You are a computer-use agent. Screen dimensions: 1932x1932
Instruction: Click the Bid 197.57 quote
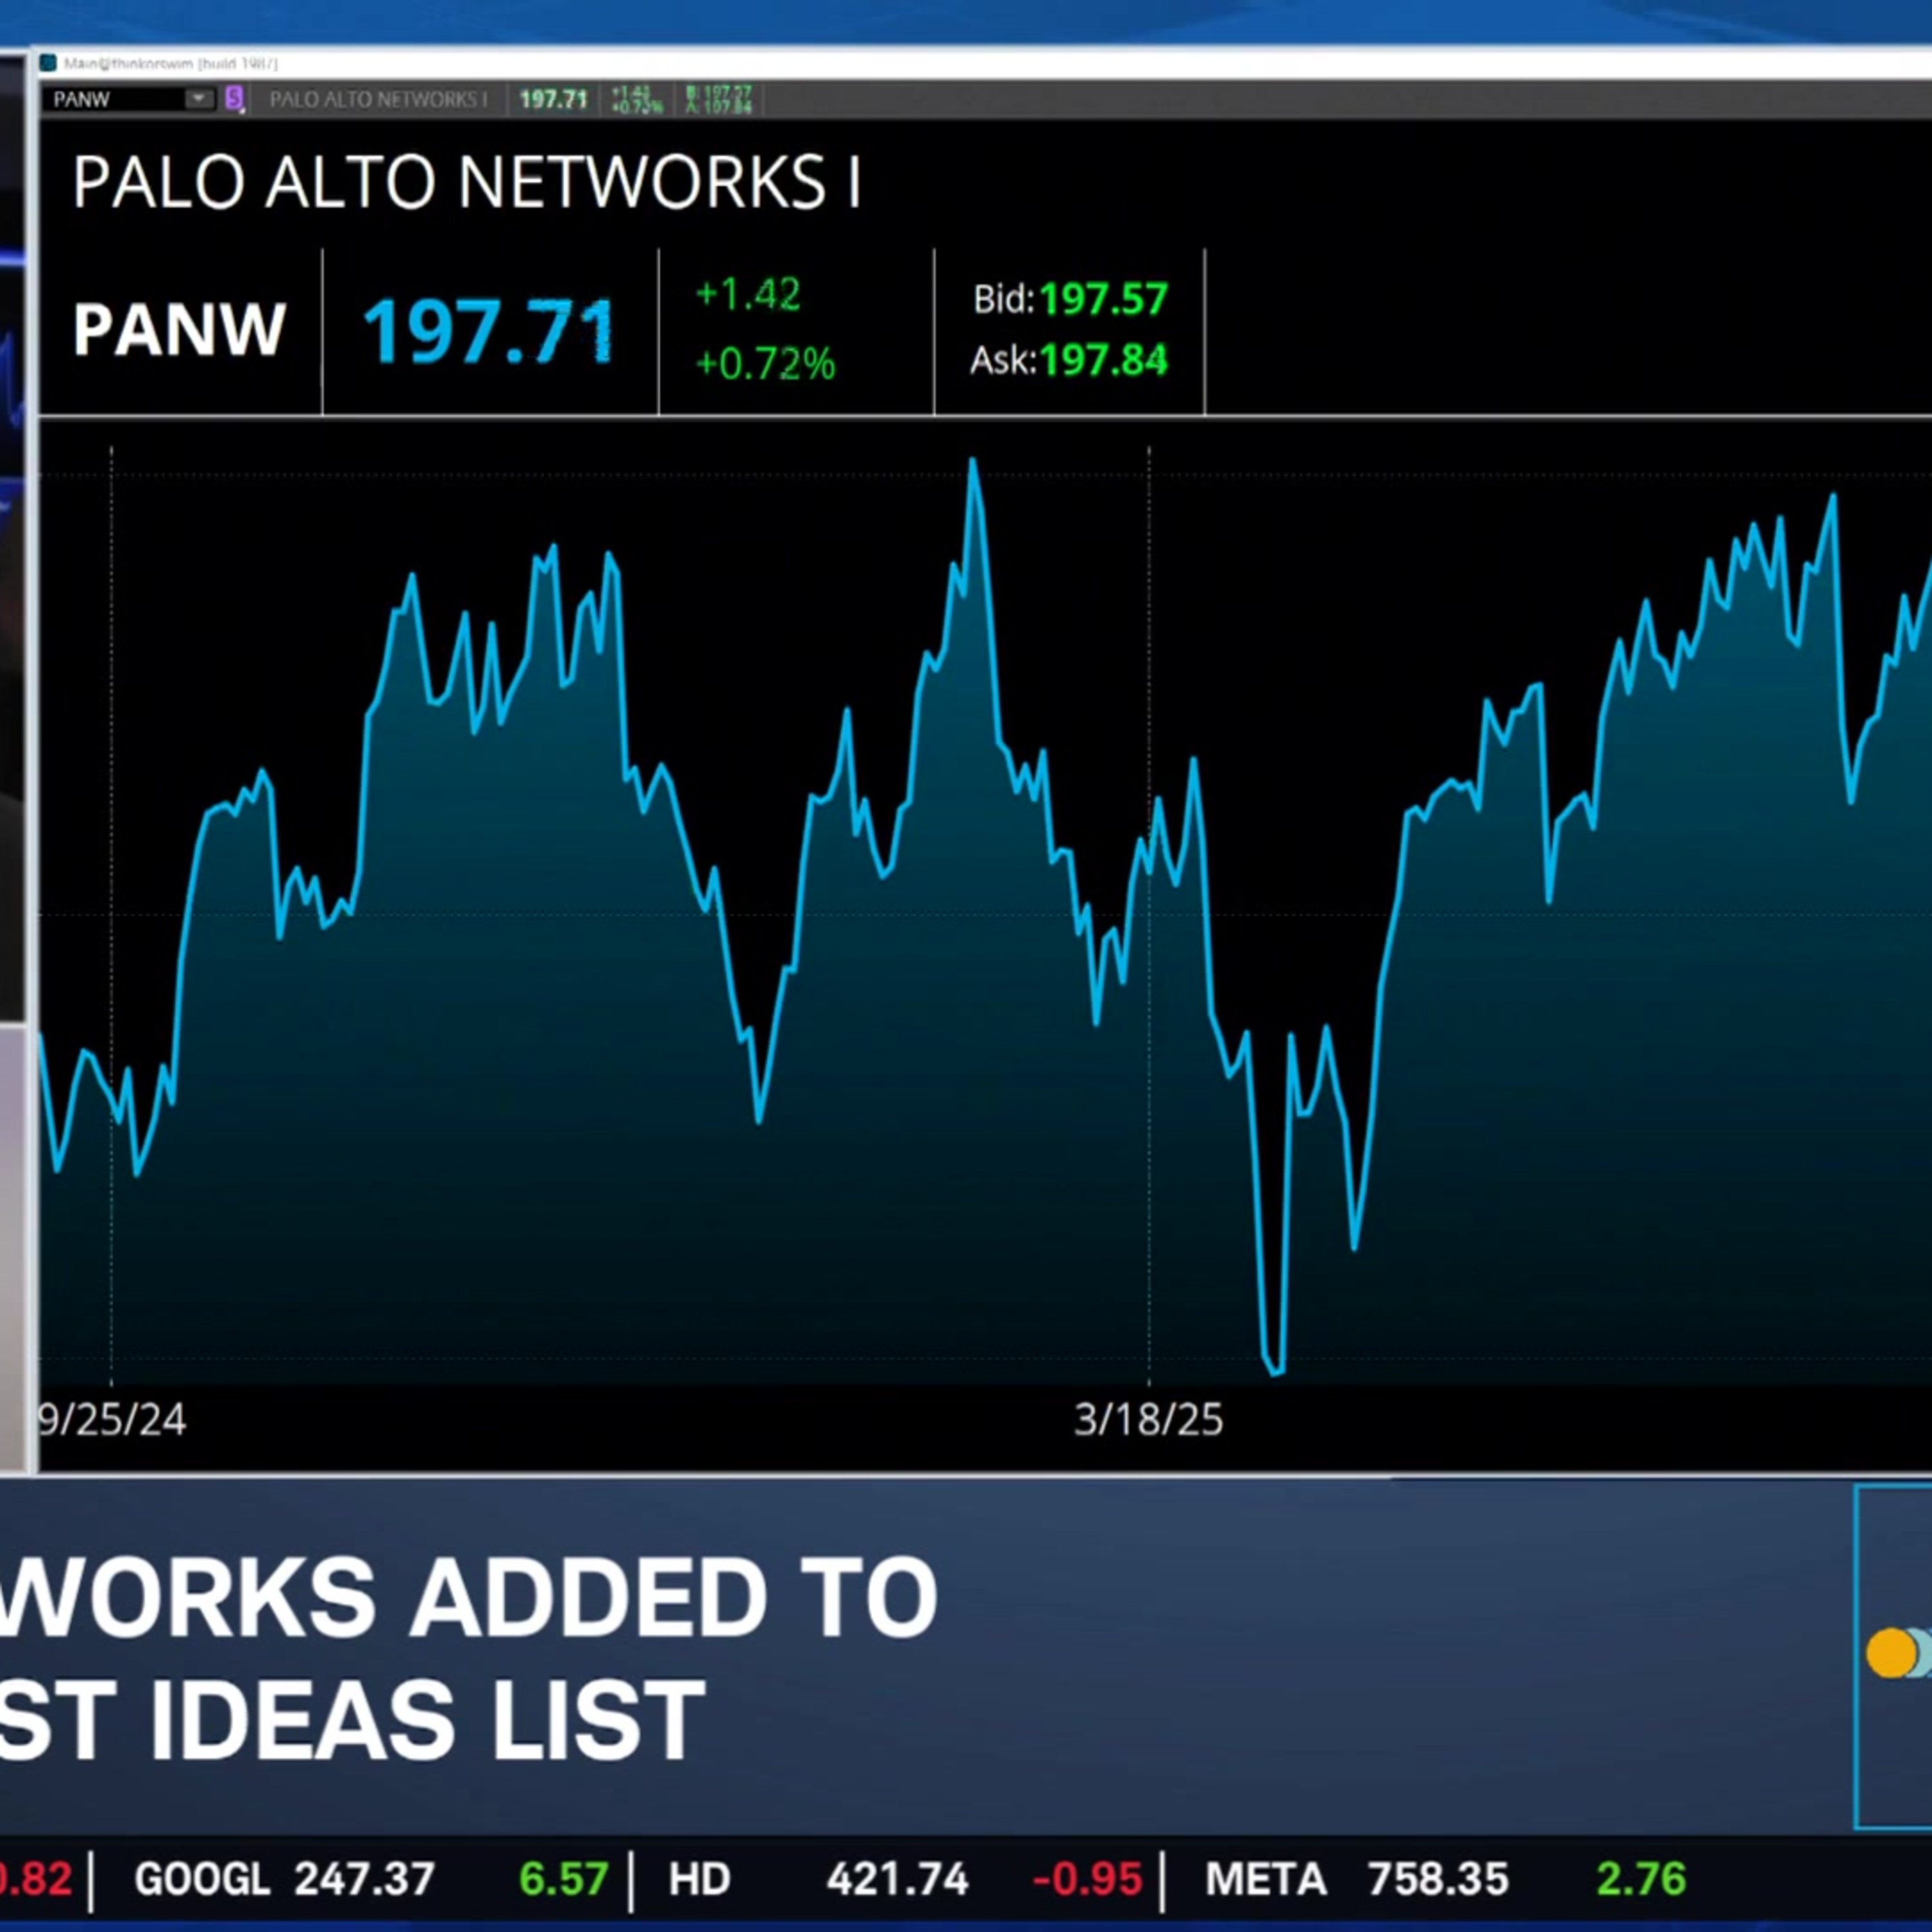pyautogui.click(x=1070, y=299)
